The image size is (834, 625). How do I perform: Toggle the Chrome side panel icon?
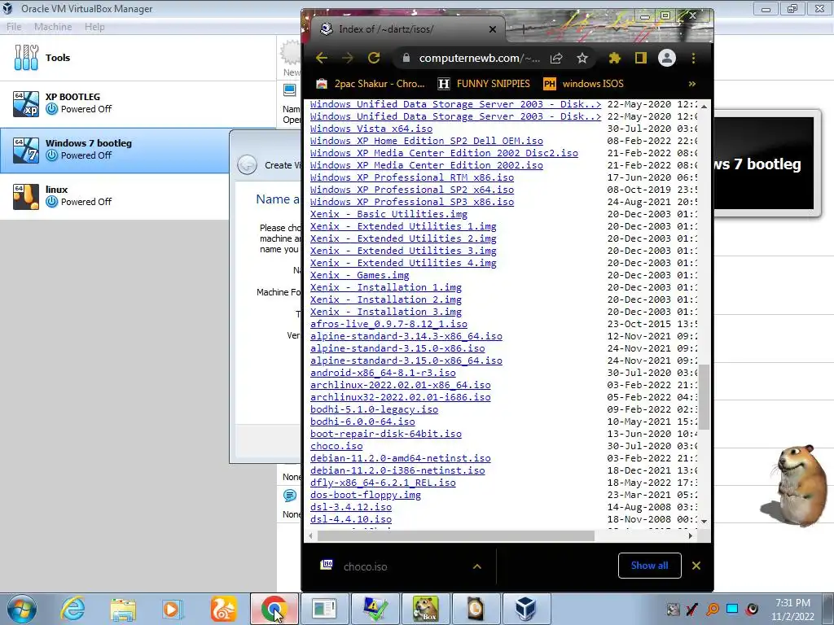tap(640, 58)
